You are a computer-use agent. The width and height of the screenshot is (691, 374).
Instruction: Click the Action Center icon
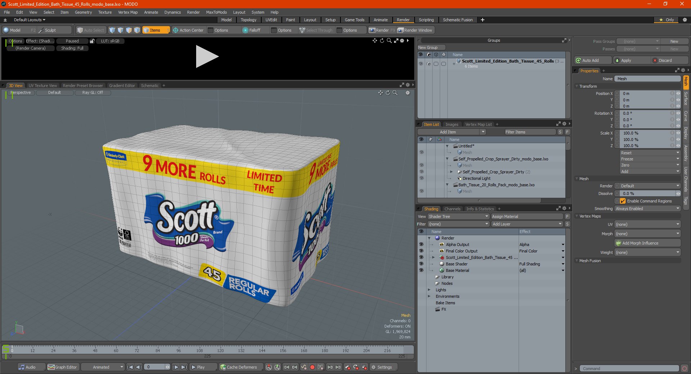pos(176,30)
